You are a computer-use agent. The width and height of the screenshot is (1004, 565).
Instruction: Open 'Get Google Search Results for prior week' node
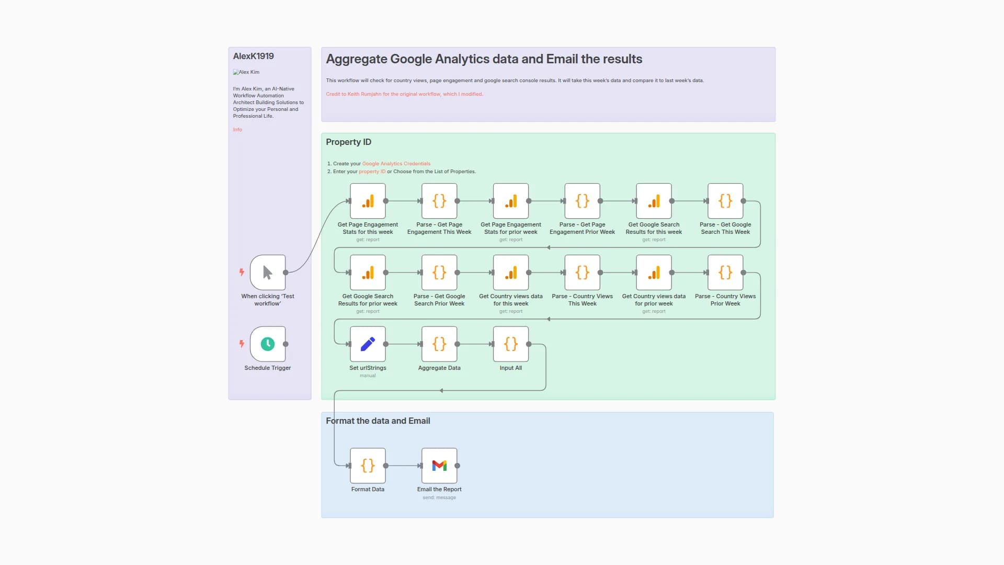coord(368,273)
